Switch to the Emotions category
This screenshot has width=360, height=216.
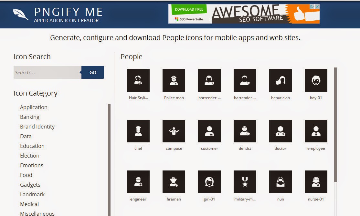pos(32,165)
